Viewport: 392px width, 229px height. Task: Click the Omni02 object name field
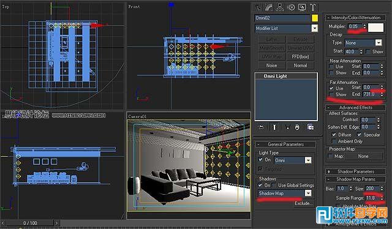(282, 18)
